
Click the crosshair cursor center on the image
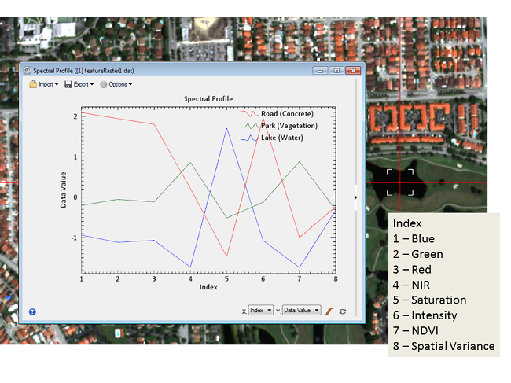coord(399,182)
